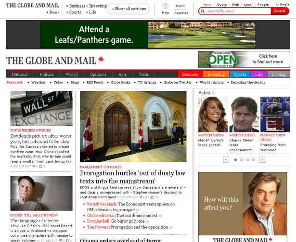
Task: Click the Help question mark icon
Action: point(166,6)
